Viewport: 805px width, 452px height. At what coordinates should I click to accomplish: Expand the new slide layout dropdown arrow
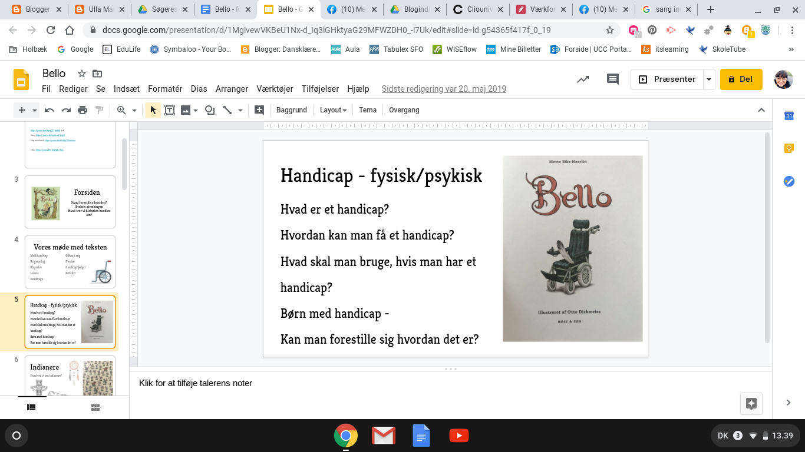tap(35, 110)
